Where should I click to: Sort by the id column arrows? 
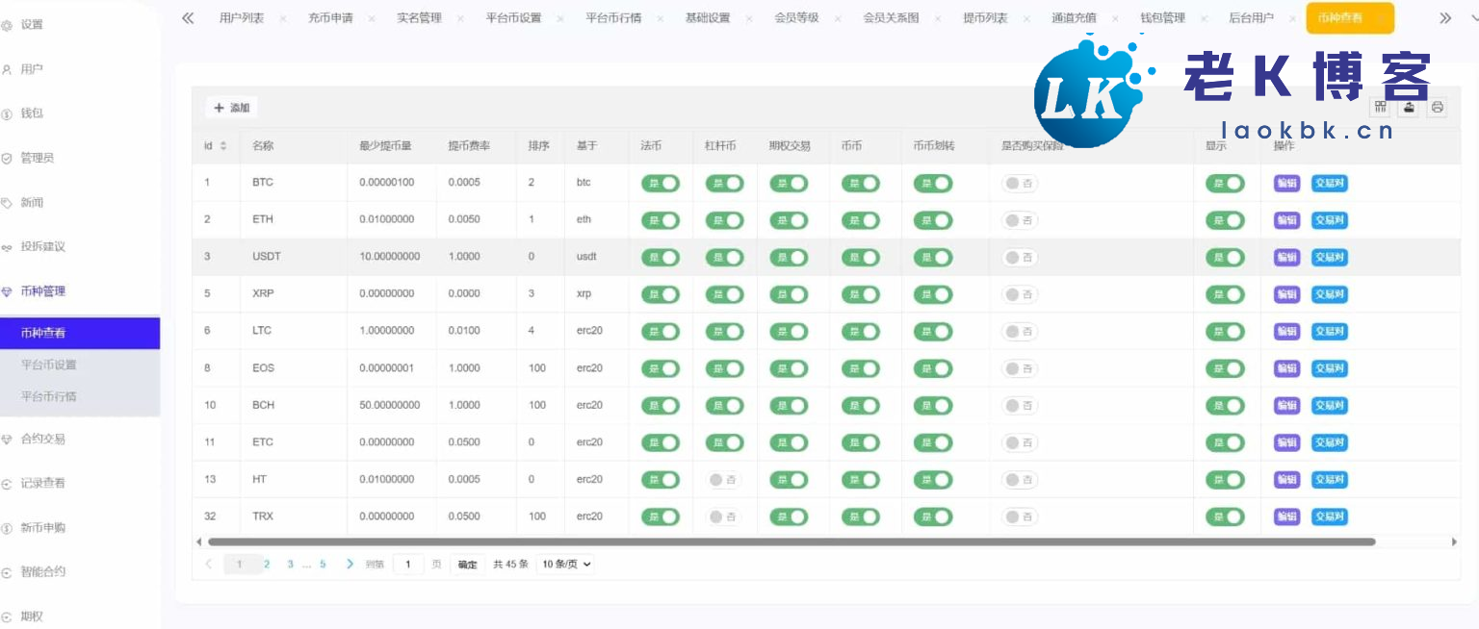coord(223,146)
